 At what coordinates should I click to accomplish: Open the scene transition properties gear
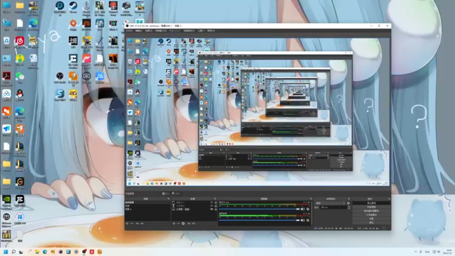point(348,203)
